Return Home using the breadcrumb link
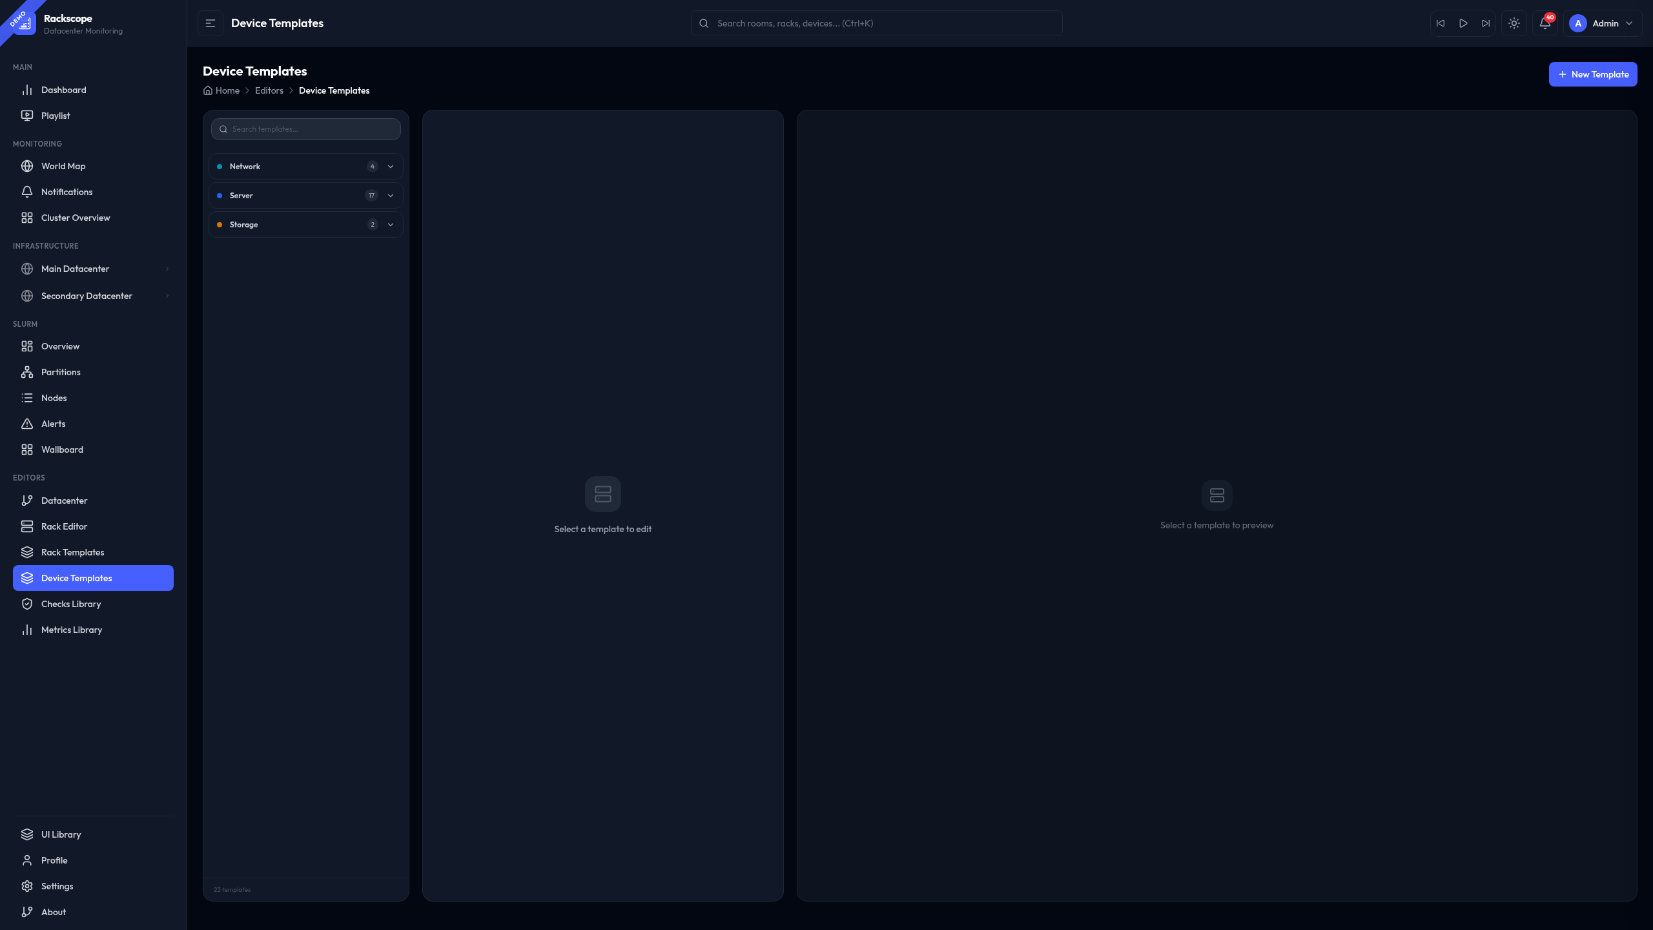The image size is (1653, 930). click(227, 90)
